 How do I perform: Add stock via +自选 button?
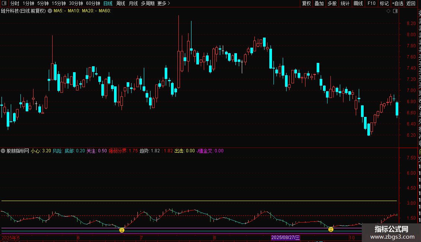(398, 3)
